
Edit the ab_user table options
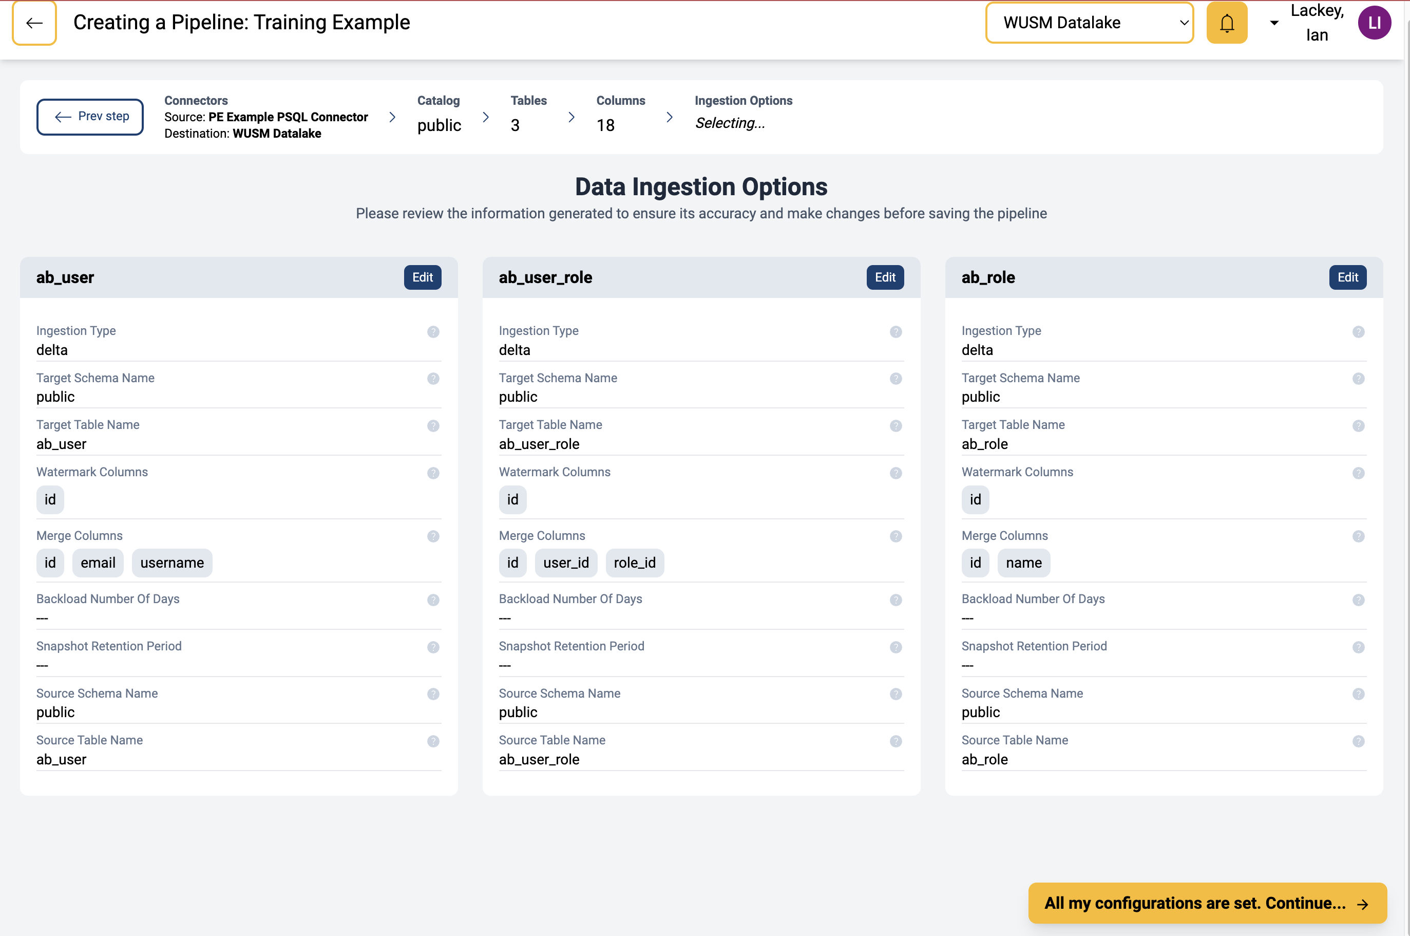(x=423, y=277)
